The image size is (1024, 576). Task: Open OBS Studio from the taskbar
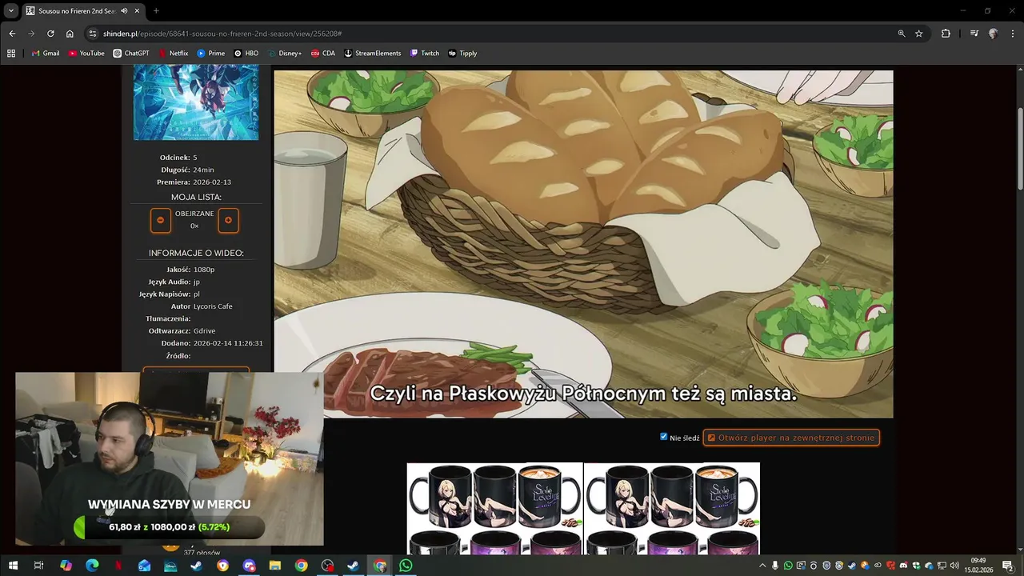328,566
